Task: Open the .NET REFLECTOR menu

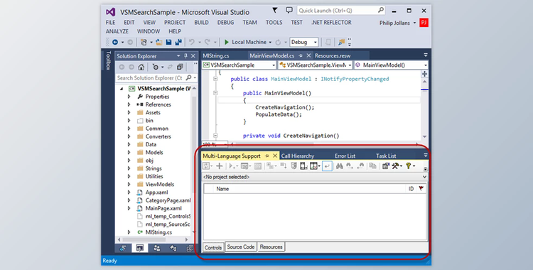Action: (x=331, y=23)
